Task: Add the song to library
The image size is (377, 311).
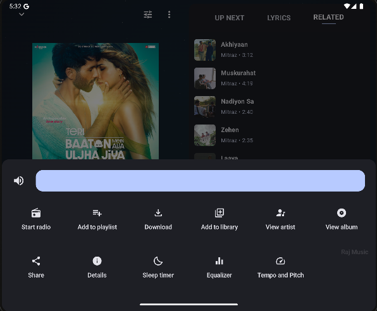Action: pyautogui.click(x=219, y=219)
